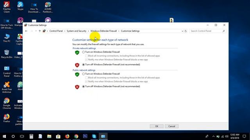Open Windows Start menu
This screenshot has height=140, width=250.
coord(4,136)
